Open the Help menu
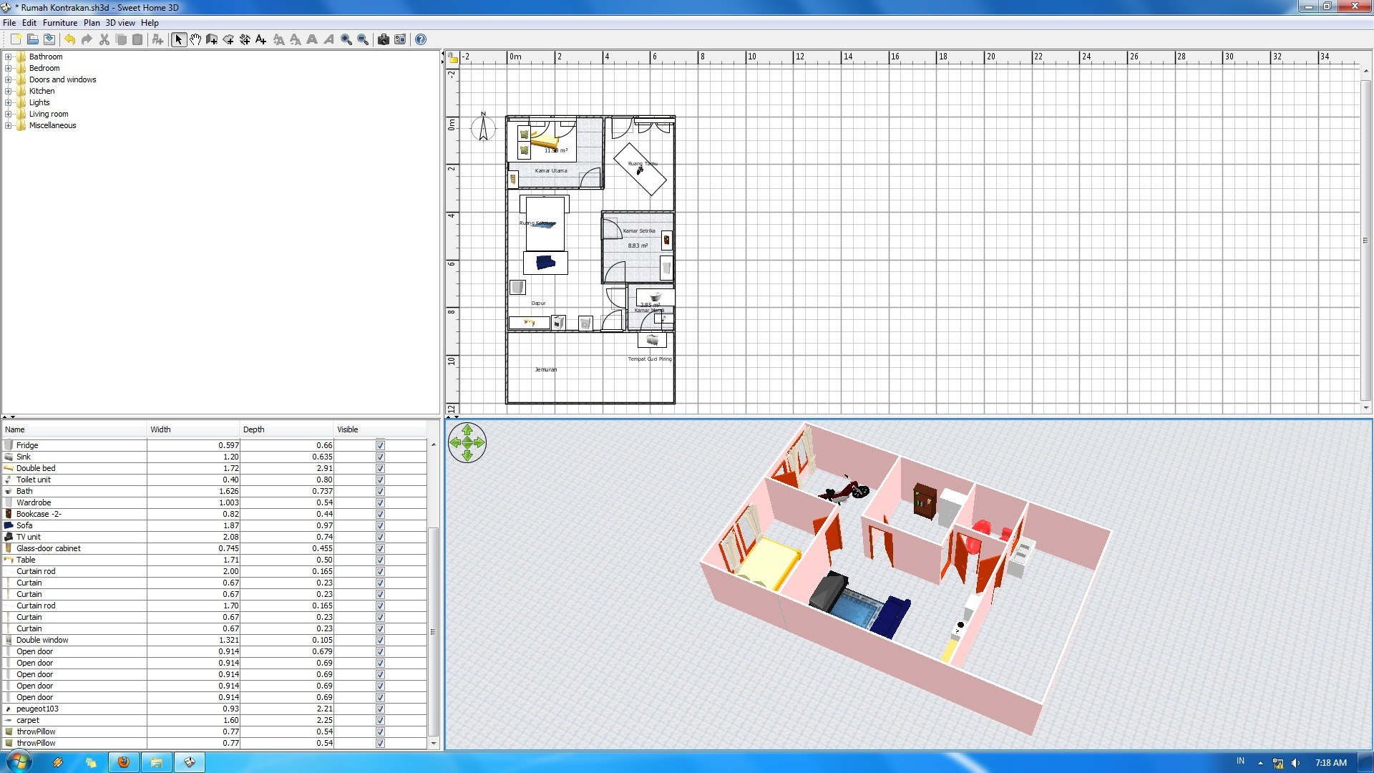This screenshot has height=773, width=1374. 150,23
